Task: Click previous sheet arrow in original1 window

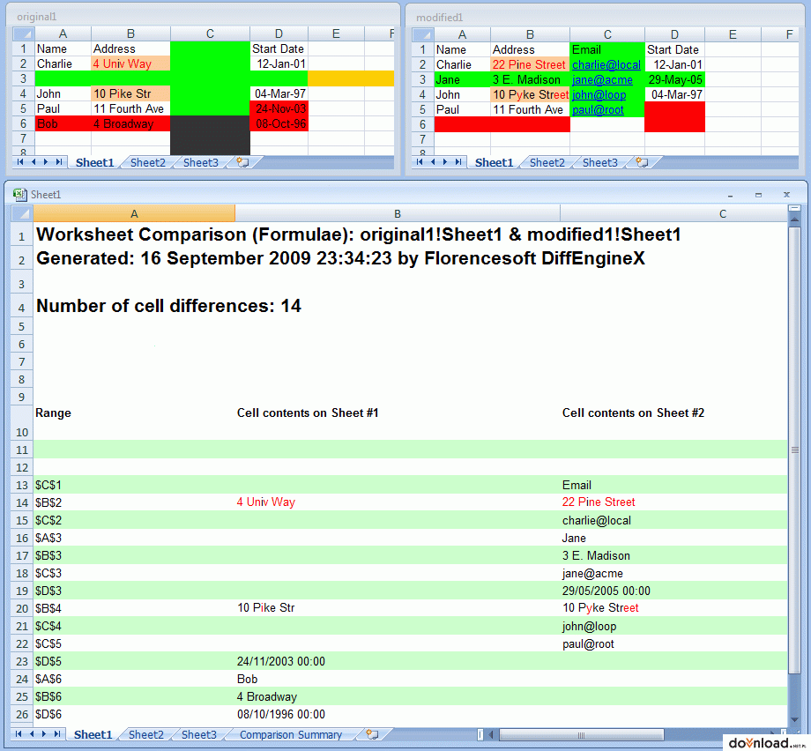Action: coord(33,162)
